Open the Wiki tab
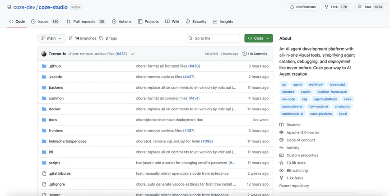Image resolution: width=390 pixels, height=196 pixels. (172, 22)
